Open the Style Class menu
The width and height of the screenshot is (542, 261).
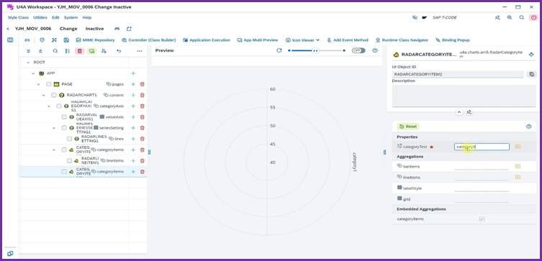(18, 17)
